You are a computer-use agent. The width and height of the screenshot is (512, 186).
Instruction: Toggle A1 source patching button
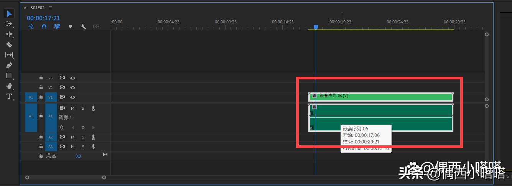point(31,118)
